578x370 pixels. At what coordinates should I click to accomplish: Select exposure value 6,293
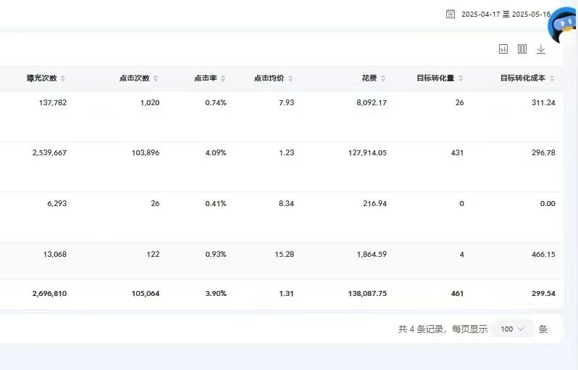point(56,203)
